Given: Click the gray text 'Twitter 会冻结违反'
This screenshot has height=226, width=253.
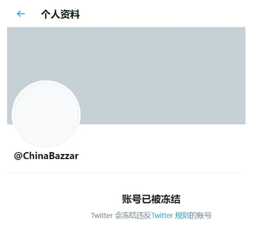Looking at the screenshot, I should point(121,215).
